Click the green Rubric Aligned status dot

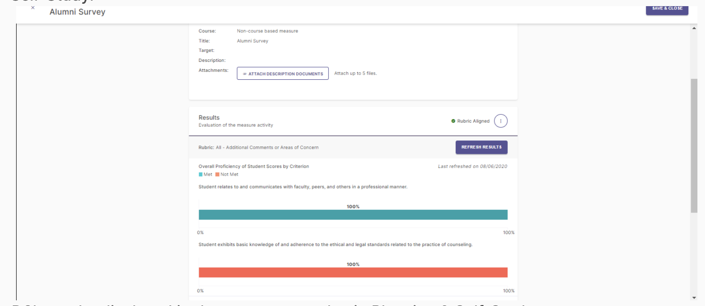(453, 121)
